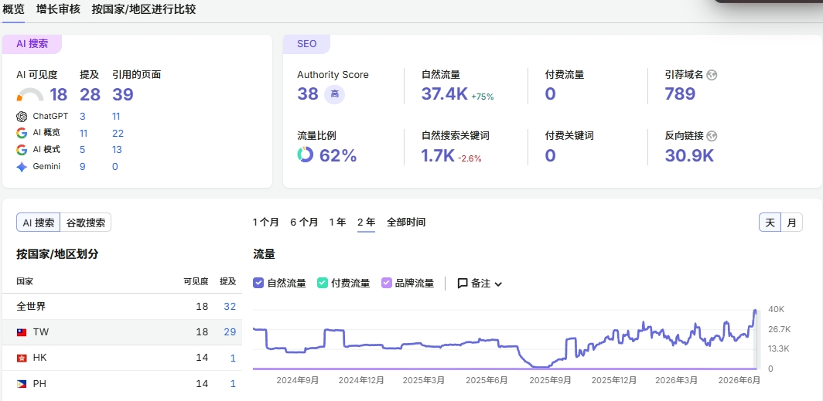This screenshot has width=823, height=401.
Task: Select the 2 年 time range
Action: [367, 223]
